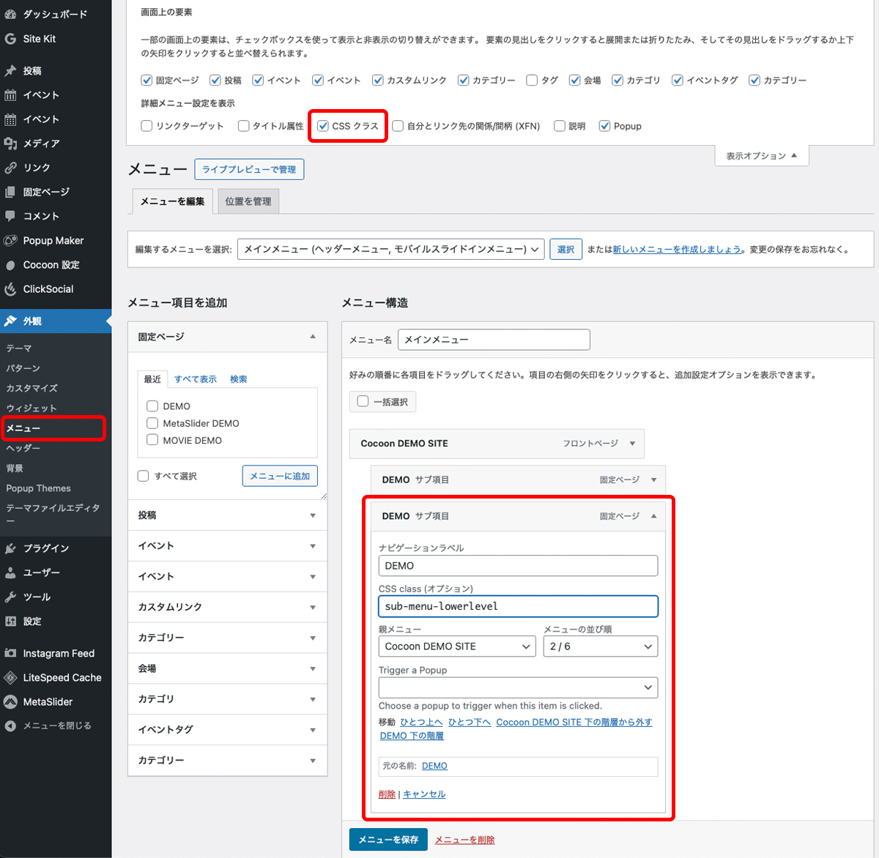Disable the CSS クラス checkbox
The height and width of the screenshot is (858, 879).
323,126
